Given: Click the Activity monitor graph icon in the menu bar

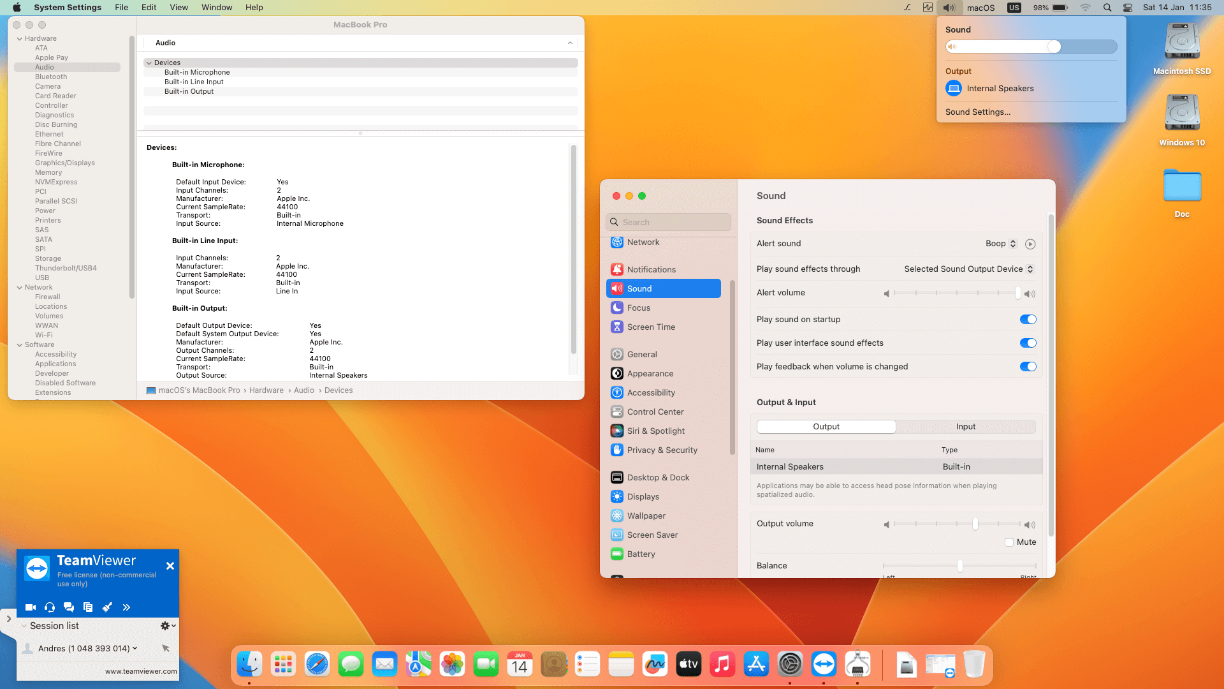Looking at the screenshot, I should pos(928,8).
